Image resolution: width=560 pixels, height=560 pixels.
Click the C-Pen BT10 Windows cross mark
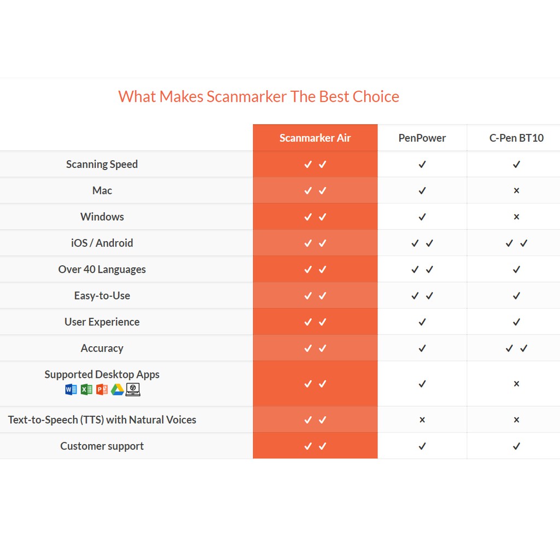coord(516,217)
